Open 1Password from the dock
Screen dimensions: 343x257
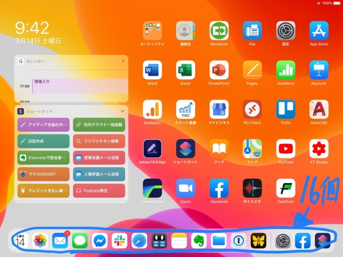(x=239, y=241)
